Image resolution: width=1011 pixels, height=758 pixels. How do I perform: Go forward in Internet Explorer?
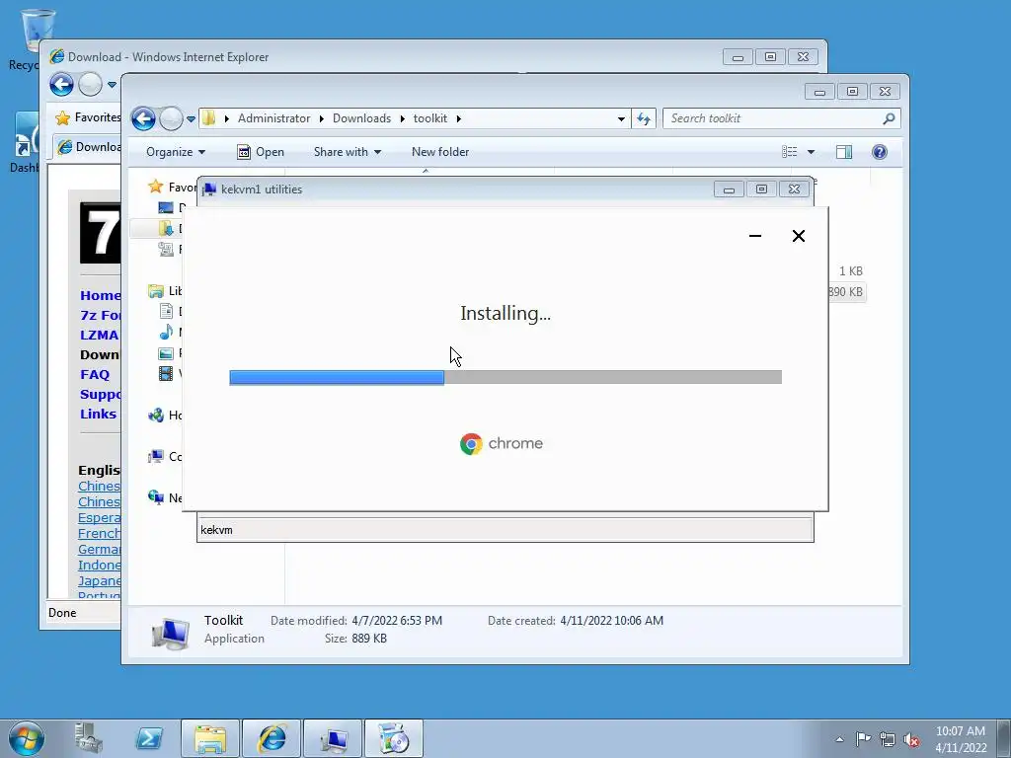[90, 85]
